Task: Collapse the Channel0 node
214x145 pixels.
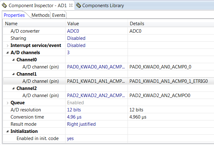Action: pos(13,60)
